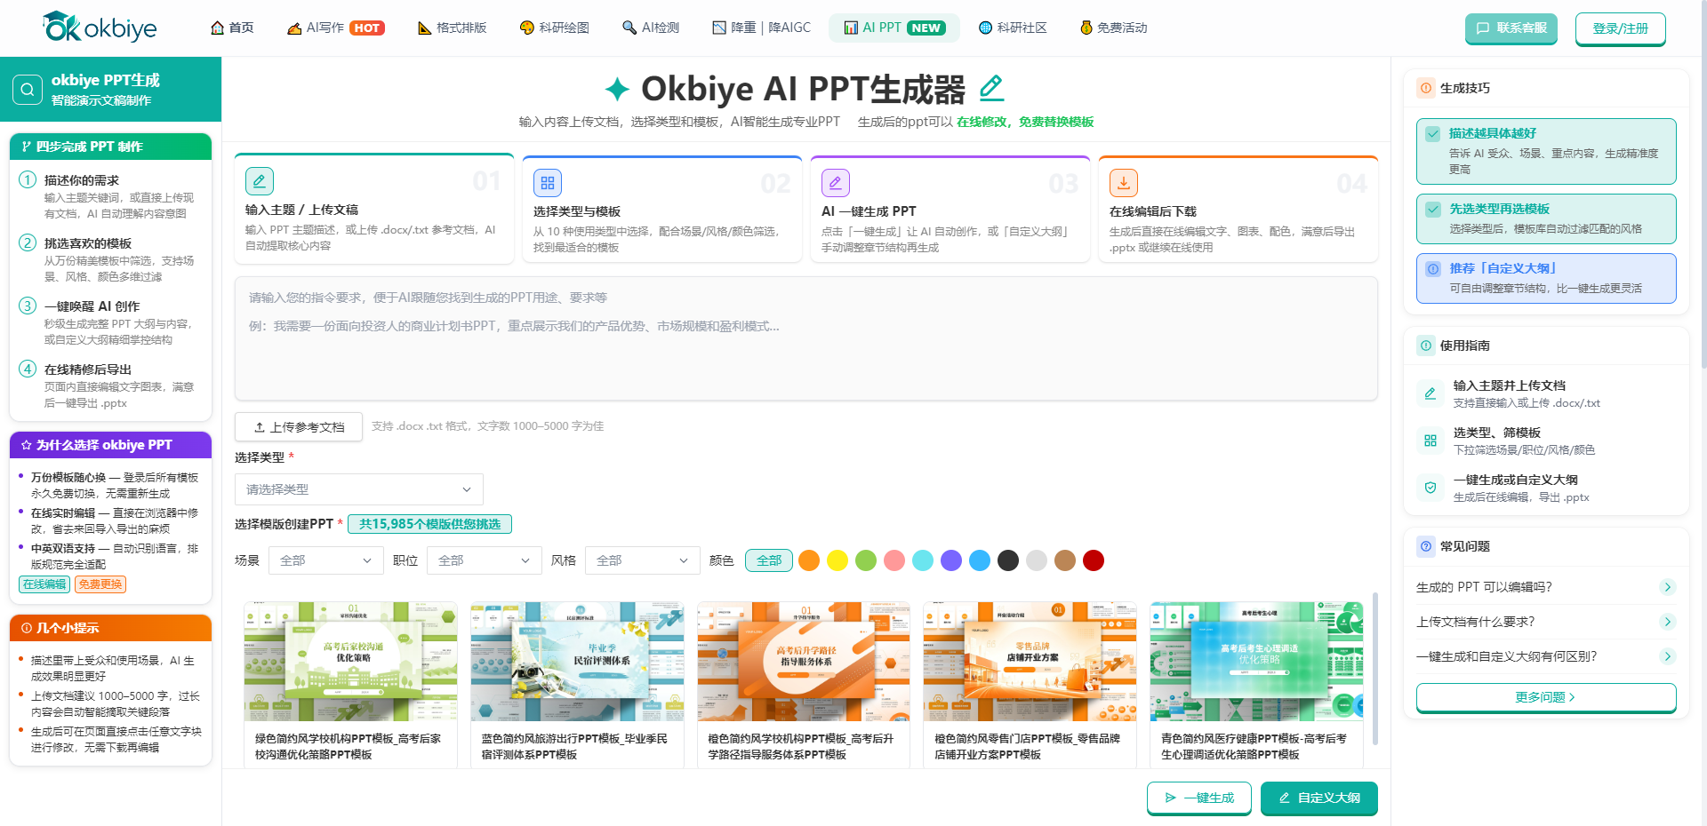Click the 登录/注册 button

click(1621, 28)
